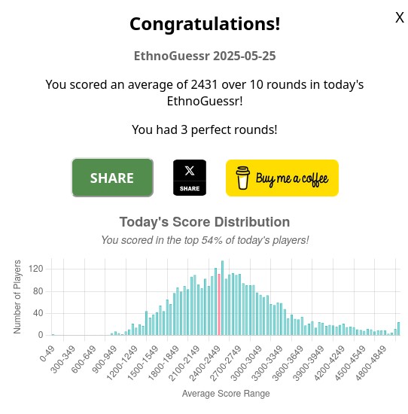Click the Congratulations! heading
Viewport: 408px width, 414px height.
click(x=205, y=24)
